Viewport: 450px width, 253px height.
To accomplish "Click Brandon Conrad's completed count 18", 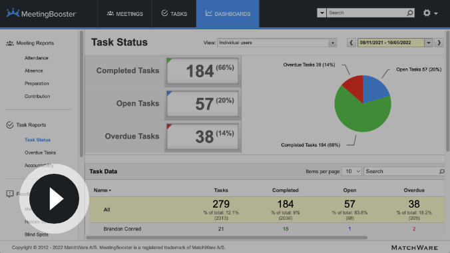I will pos(286,229).
